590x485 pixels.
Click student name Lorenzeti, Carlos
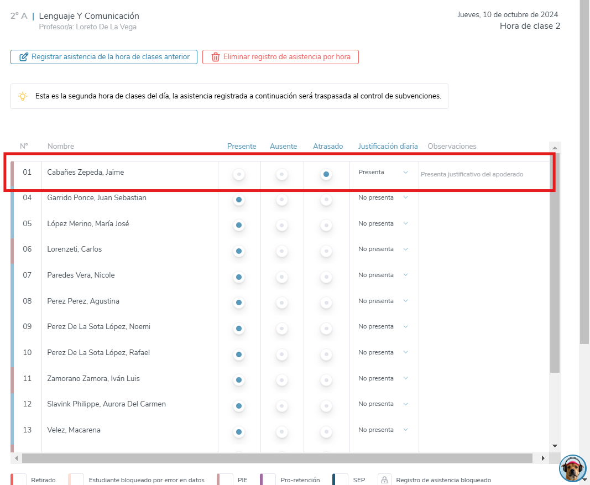point(75,249)
